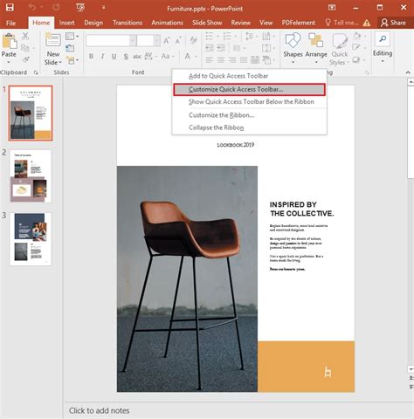Open the File tab

coord(11,23)
